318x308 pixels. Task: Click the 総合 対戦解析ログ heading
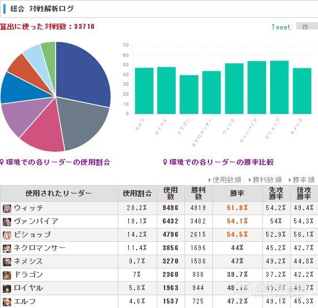(42, 9)
